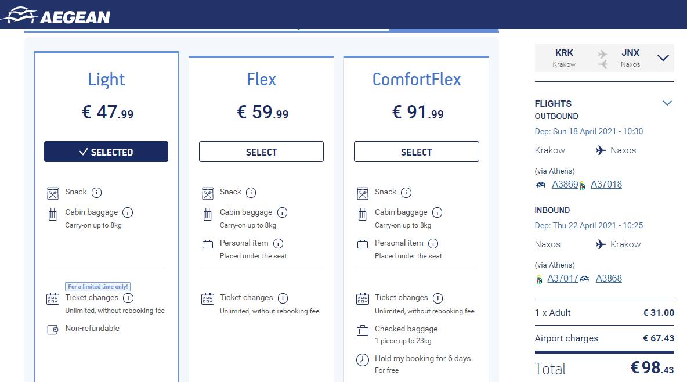
Task: Select the ComfortFlex fare at € 91.99
Action: tap(416, 152)
